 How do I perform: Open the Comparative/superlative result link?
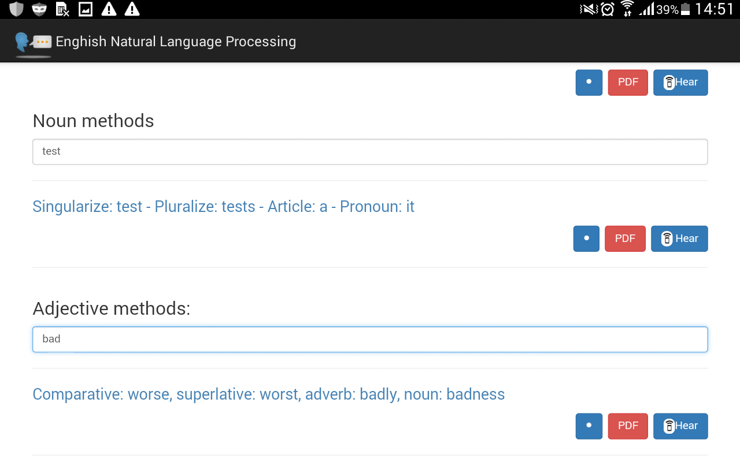point(268,394)
